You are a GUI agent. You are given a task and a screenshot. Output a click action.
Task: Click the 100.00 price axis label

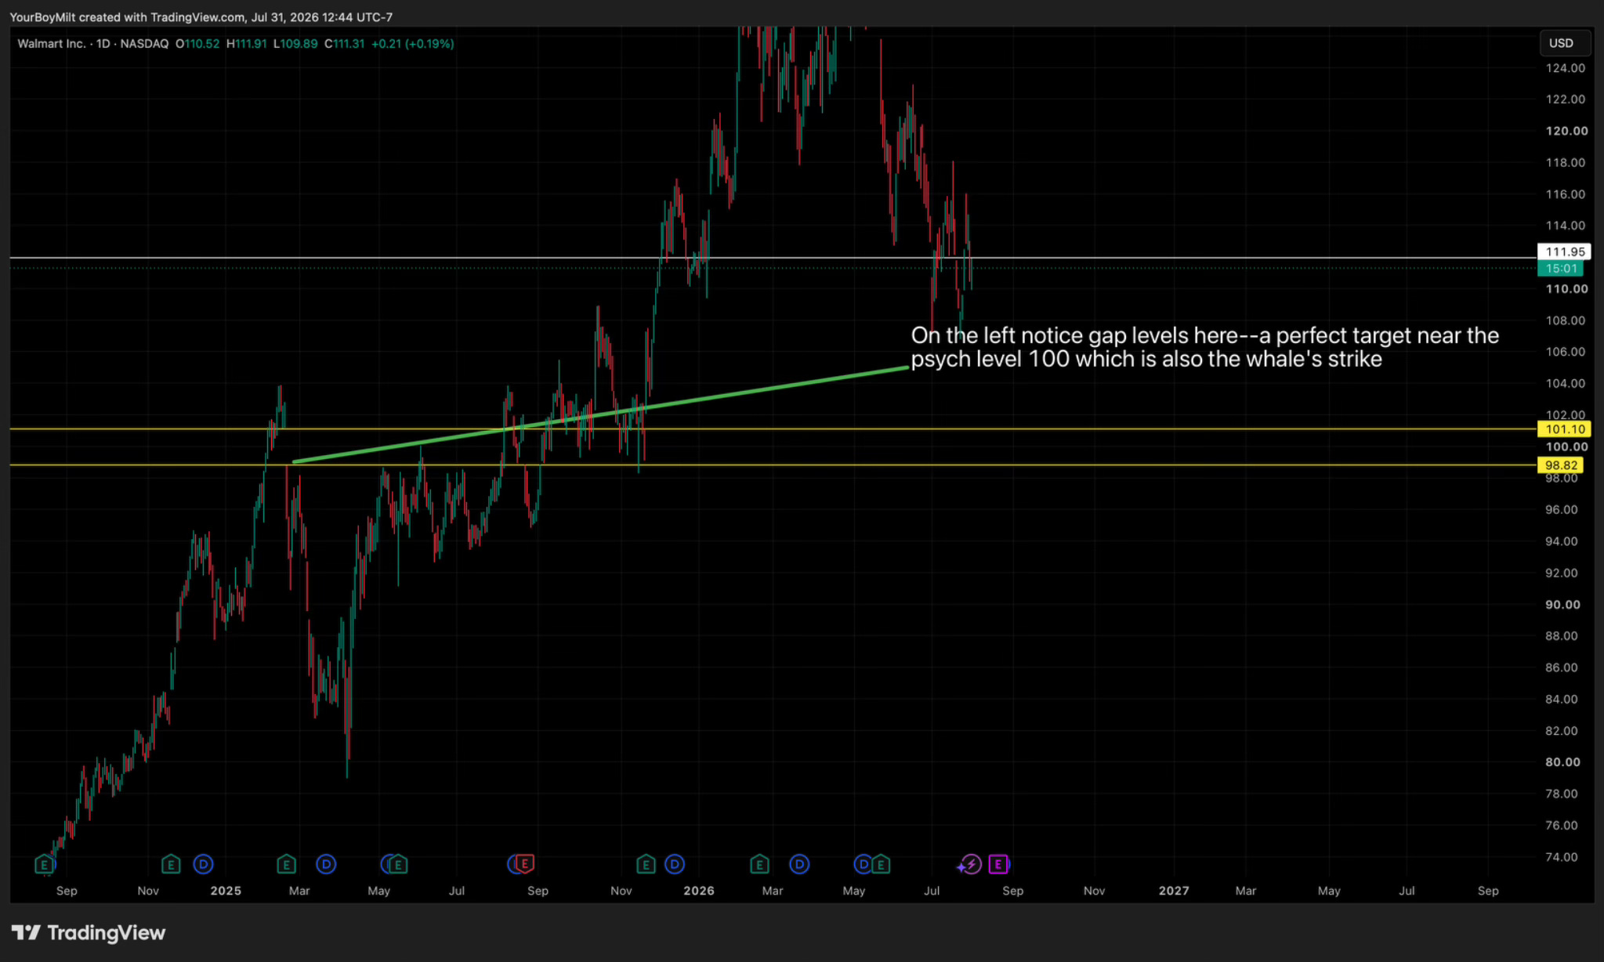tap(1566, 447)
